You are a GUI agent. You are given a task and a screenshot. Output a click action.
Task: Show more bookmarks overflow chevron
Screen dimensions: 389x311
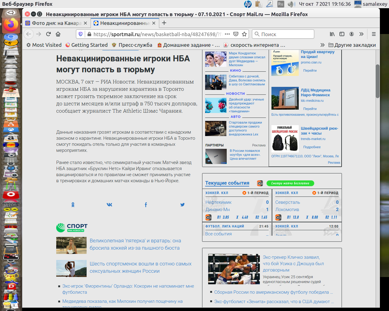(x=322, y=45)
